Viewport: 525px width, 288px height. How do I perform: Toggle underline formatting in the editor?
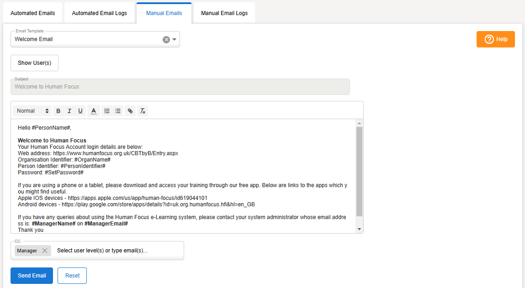[x=80, y=111]
